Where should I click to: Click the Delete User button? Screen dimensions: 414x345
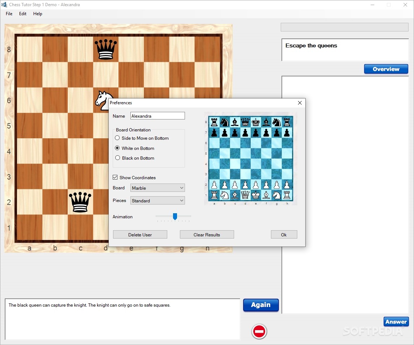point(140,235)
